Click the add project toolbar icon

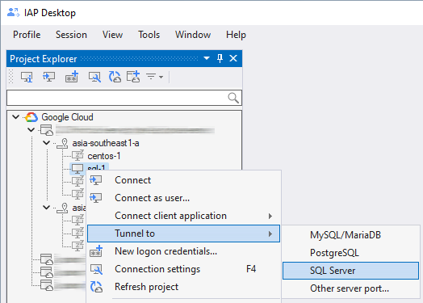click(x=133, y=77)
